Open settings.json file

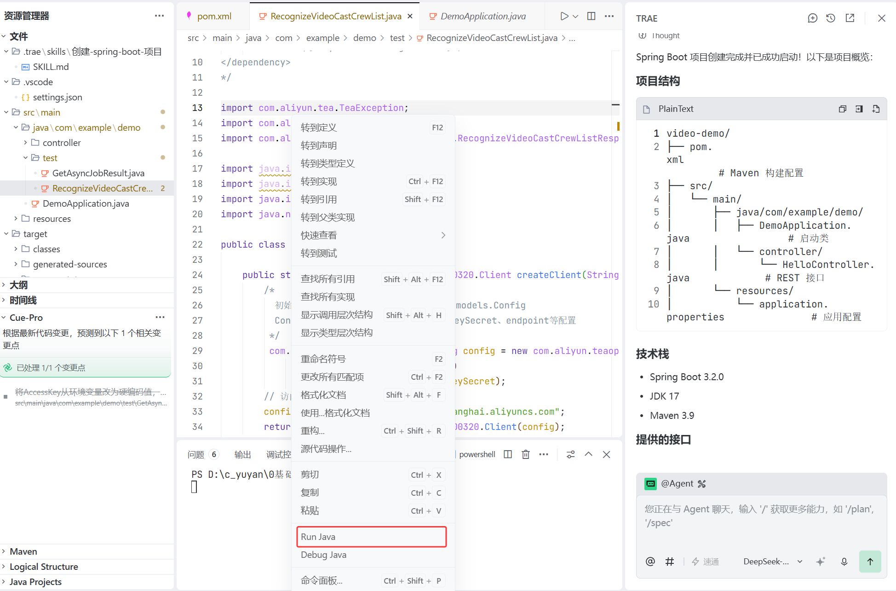[x=57, y=97]
